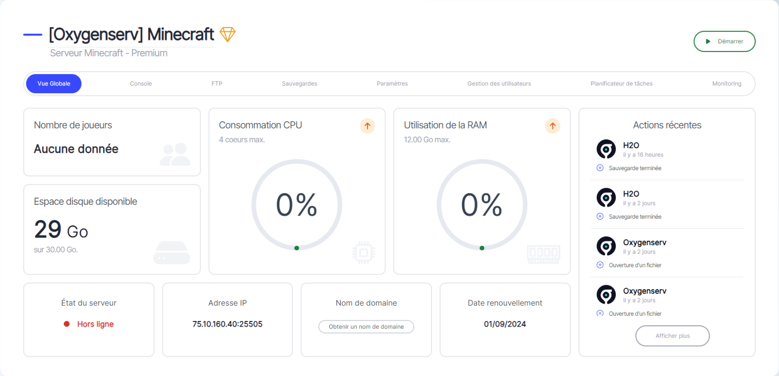Click the players group icon
779x376 pixels.
pyautogui.click(x=175, y=154)
